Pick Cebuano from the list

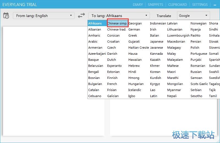coord(95,96)
